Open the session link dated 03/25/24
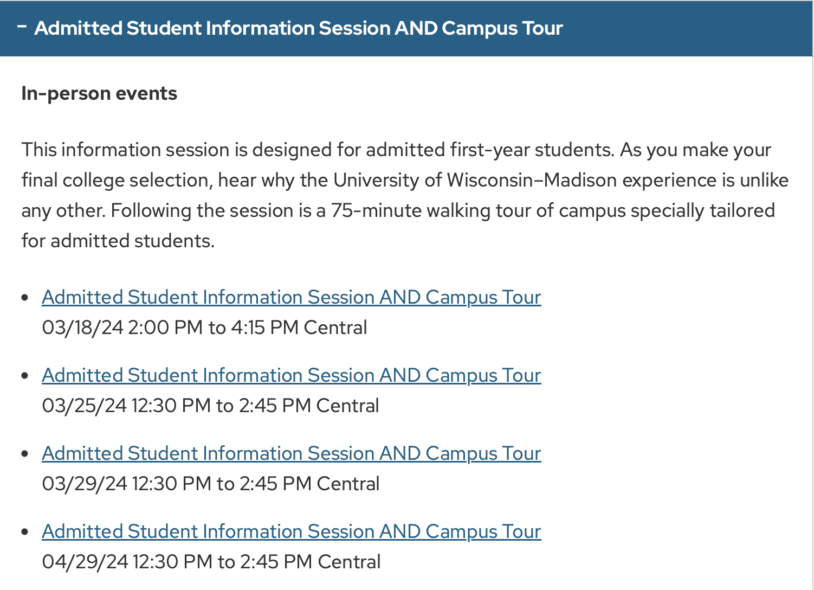 pos(291,375)
